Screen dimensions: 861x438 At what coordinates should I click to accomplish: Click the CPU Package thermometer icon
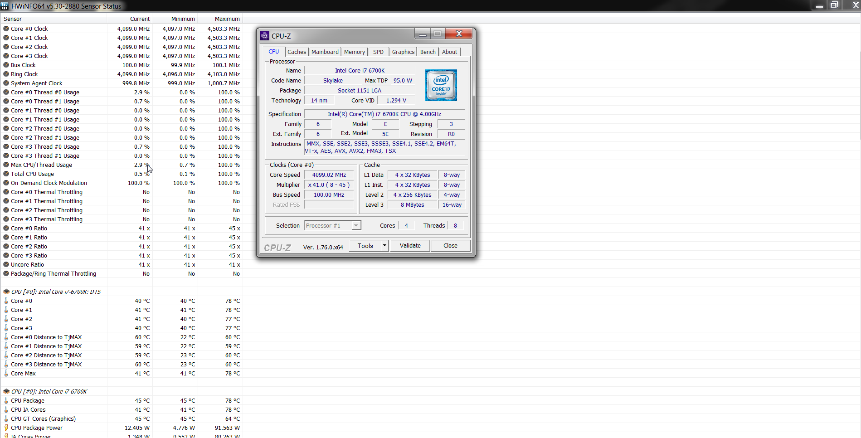[6, 400]
